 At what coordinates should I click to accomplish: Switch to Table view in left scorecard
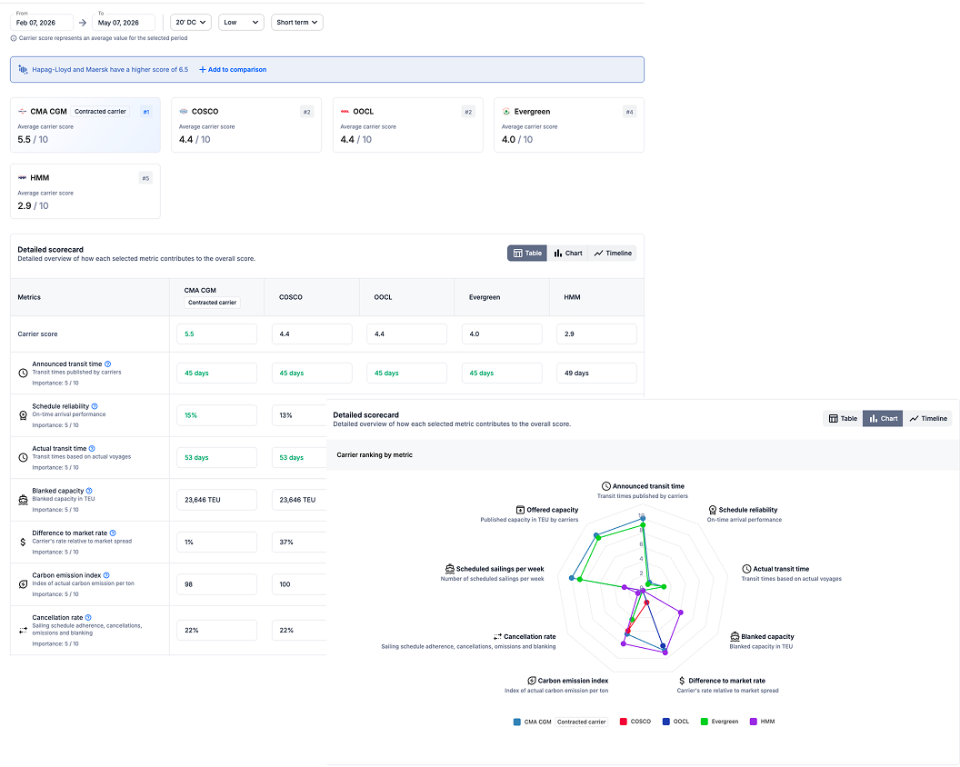point(527,254)
